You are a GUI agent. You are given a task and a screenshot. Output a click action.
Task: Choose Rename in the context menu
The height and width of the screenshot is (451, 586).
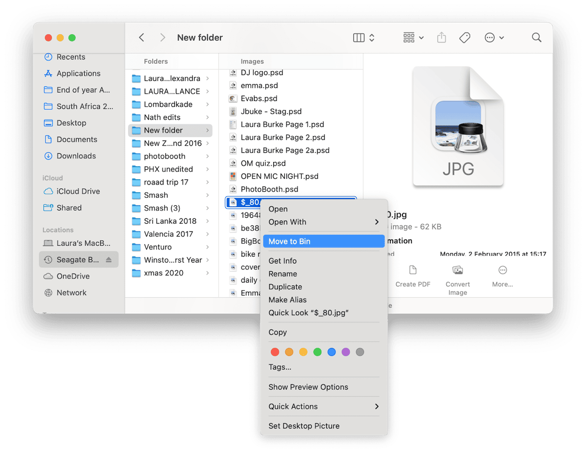pyautogui.click(x=324, y=274)
